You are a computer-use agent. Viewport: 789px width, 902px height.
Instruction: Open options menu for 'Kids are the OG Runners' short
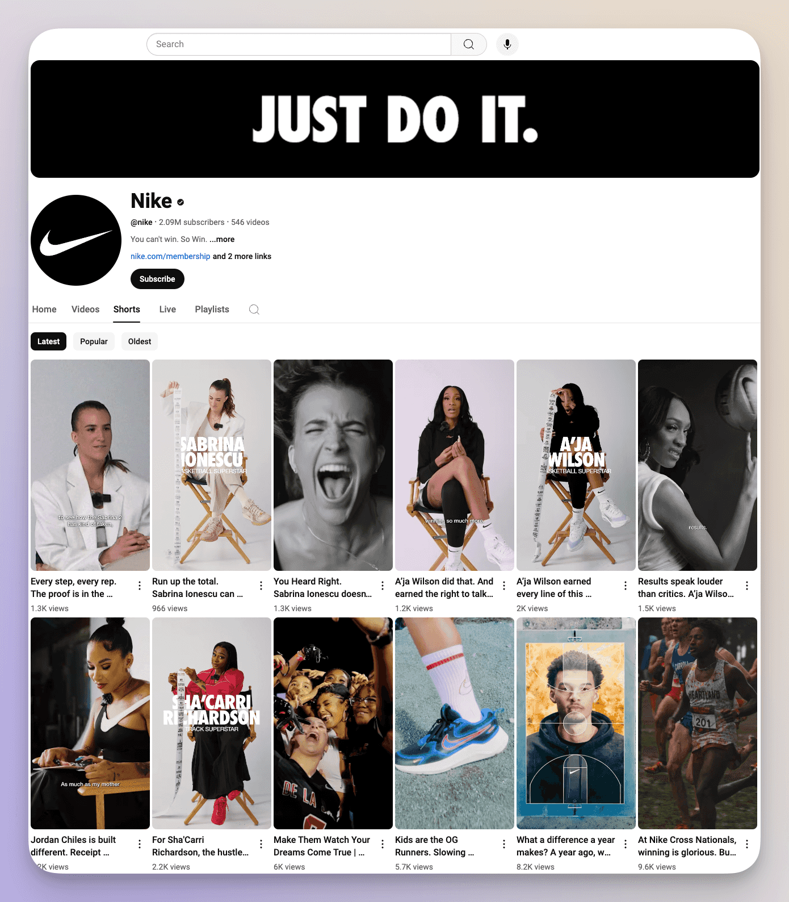(504, 844)
